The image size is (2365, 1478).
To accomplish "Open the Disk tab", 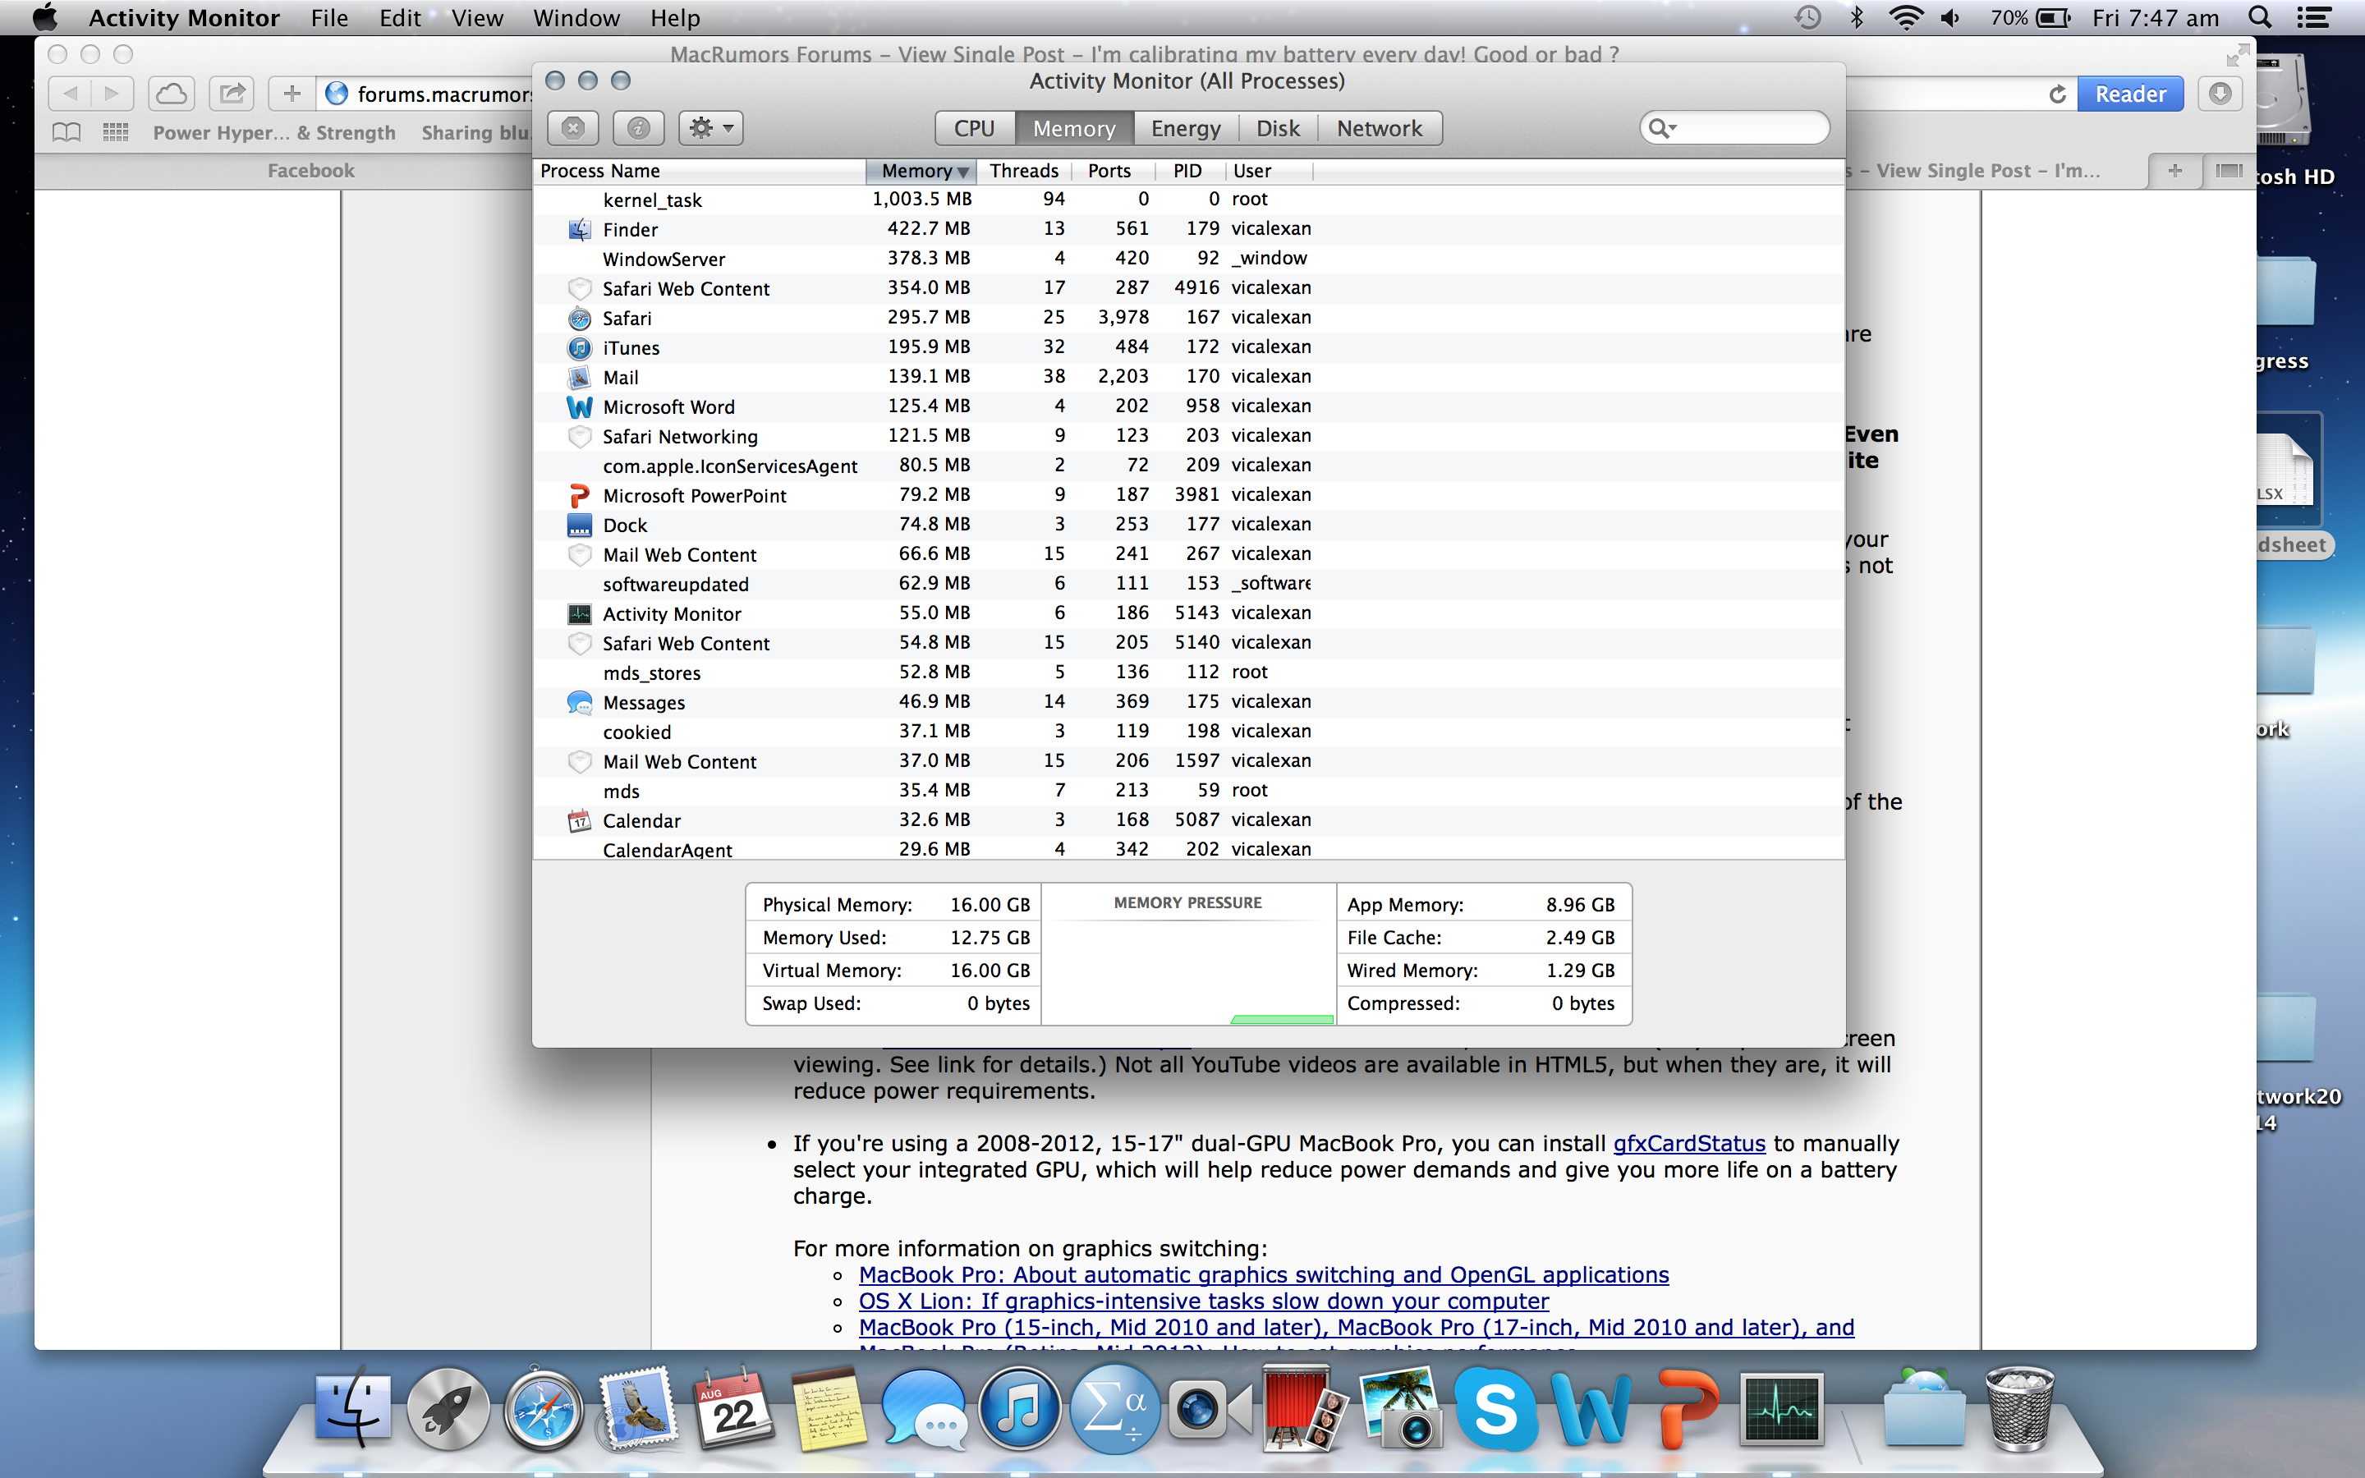I will [1277, 128].
